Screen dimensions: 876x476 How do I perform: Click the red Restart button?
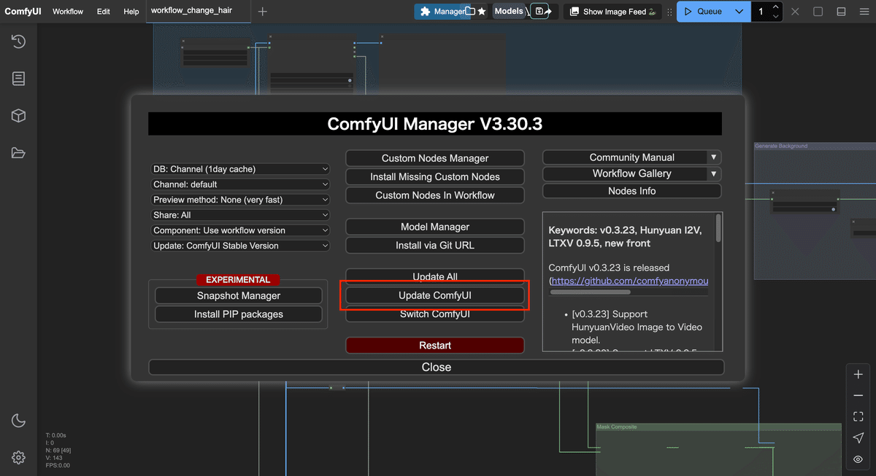(435, 346)
